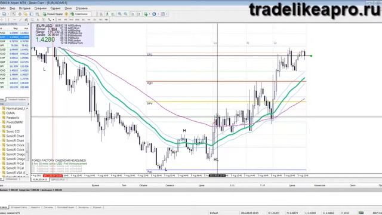Select the vertical line tool
Image resolution: width=382 pixels, height=215 pixels.
(9, 20)
